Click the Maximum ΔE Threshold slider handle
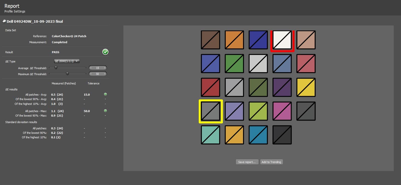Viewport: 401px width, 185px height. pos(67,74)
